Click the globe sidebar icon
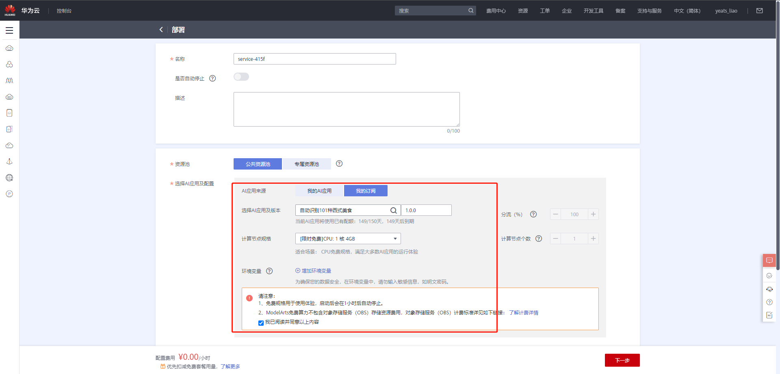This screenshot has height=374, width=780. click(x=9, y=178)
